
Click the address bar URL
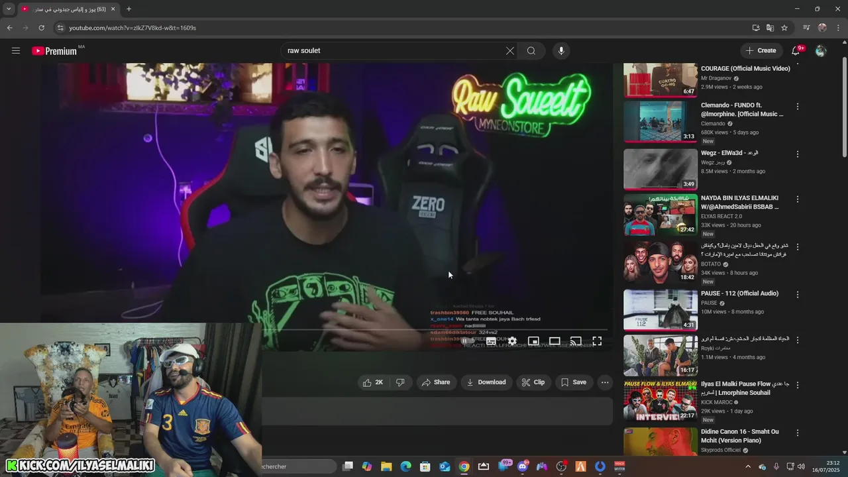click(132, 28)
